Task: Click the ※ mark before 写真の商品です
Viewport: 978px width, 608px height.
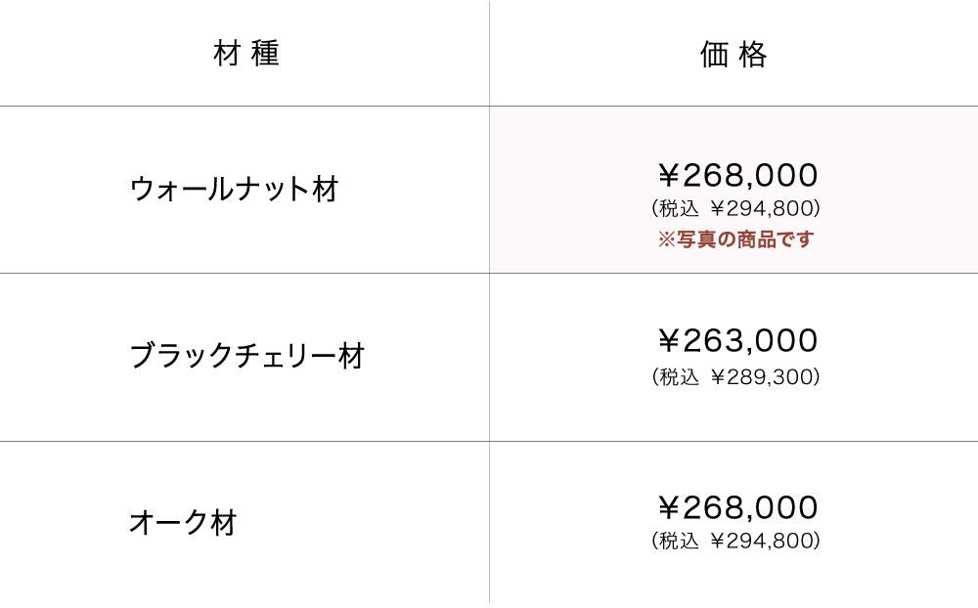Action: pos(666,239)
